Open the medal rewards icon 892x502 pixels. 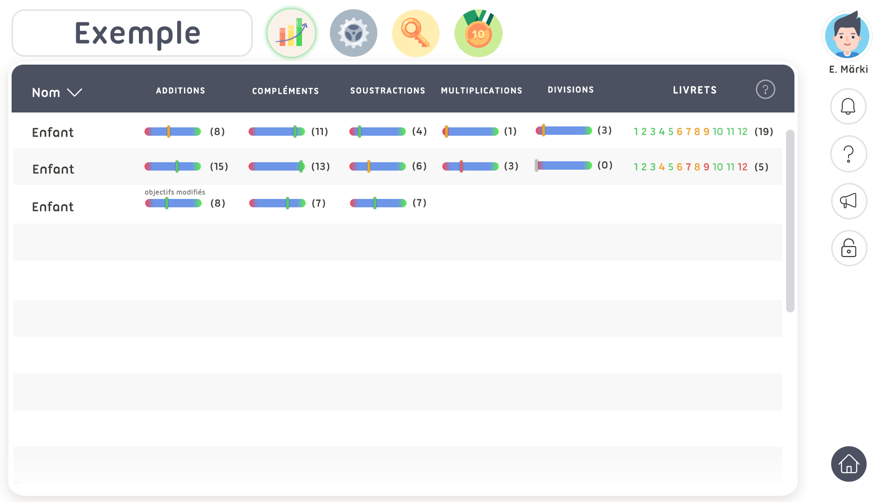click(478, 33)
